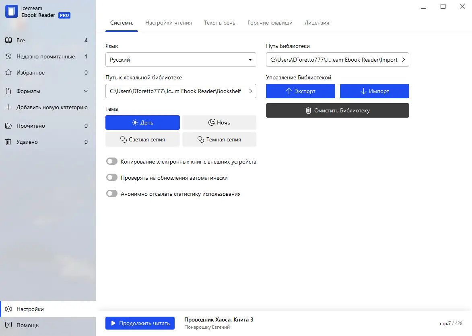Open the 'Горячие клавиши' tab
Image resolution: width=472 pixels, height=336 pixels.
point(270,23)
